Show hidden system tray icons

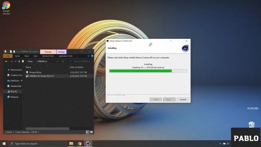pyautogui.click(x=220, y=143)
